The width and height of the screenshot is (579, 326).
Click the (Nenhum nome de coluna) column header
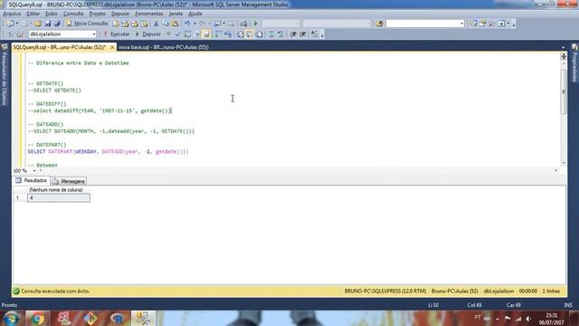coord(56,190)
